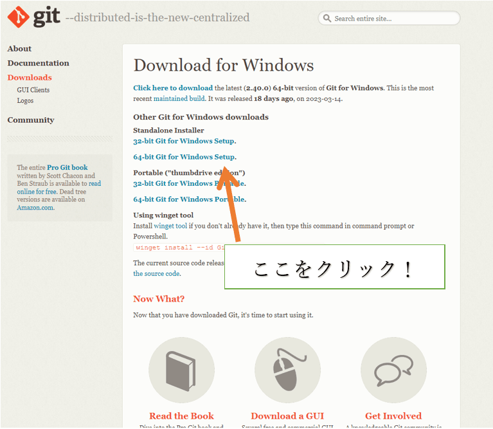The image size is (493, 429).
Task: Open the Community section
Action: [x=31, y=120]
